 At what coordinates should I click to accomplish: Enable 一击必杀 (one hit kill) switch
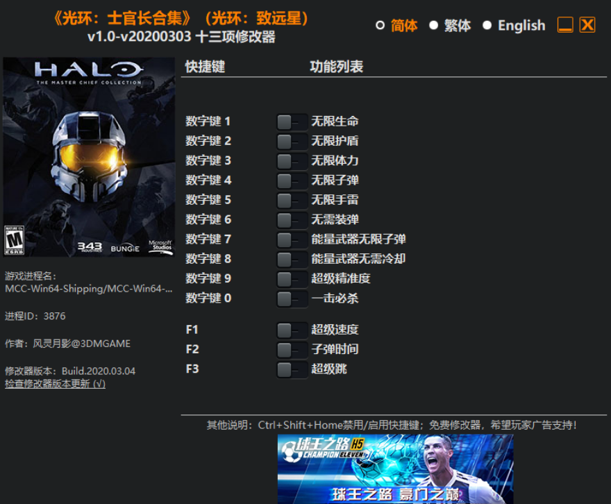292,299
